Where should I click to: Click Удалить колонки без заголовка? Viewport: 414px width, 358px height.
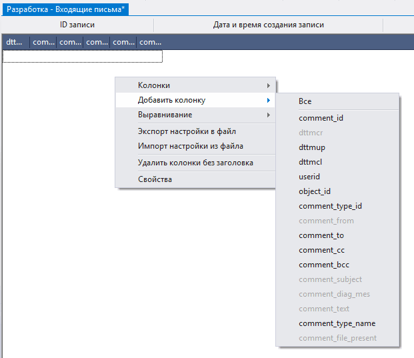195,162
